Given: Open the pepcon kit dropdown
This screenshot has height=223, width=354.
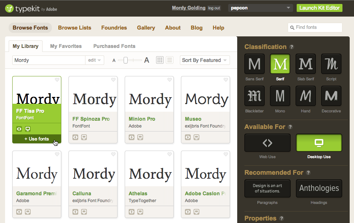Looking at the screenshot, I should pyautogui.click(x=260, y=8).
